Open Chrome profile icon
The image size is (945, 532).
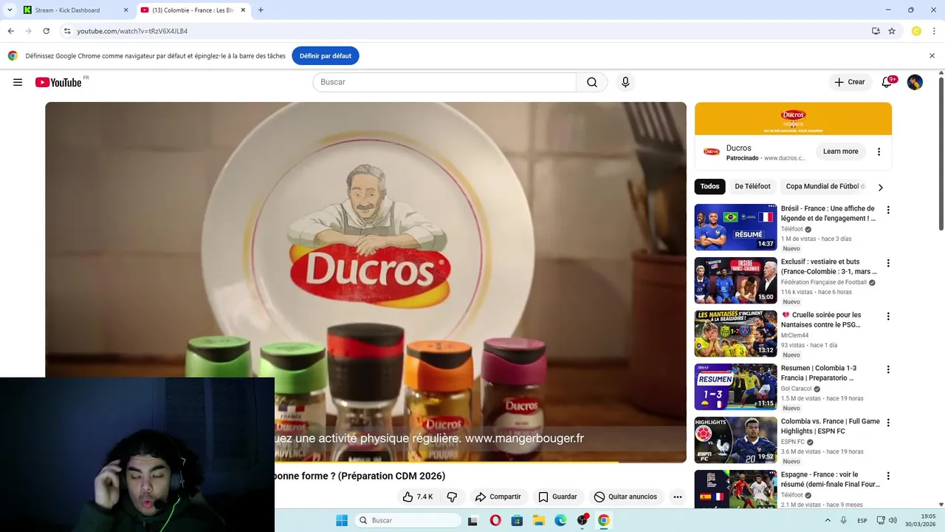tap(916, 31)
